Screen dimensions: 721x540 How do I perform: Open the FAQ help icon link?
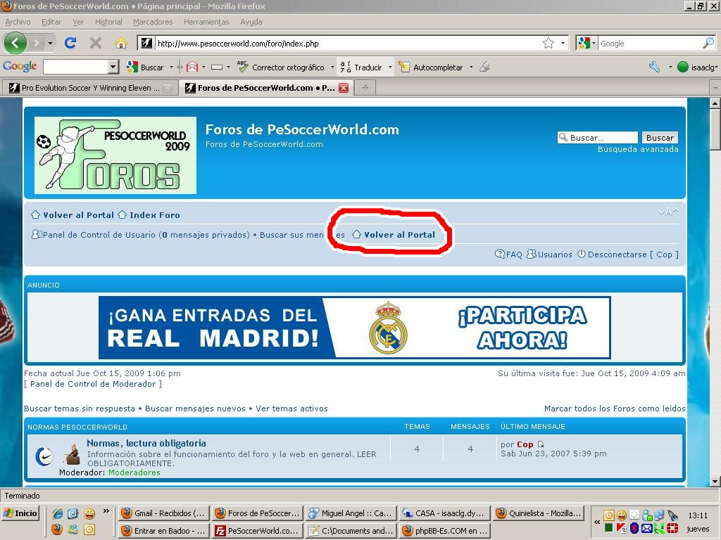point(508,255)
